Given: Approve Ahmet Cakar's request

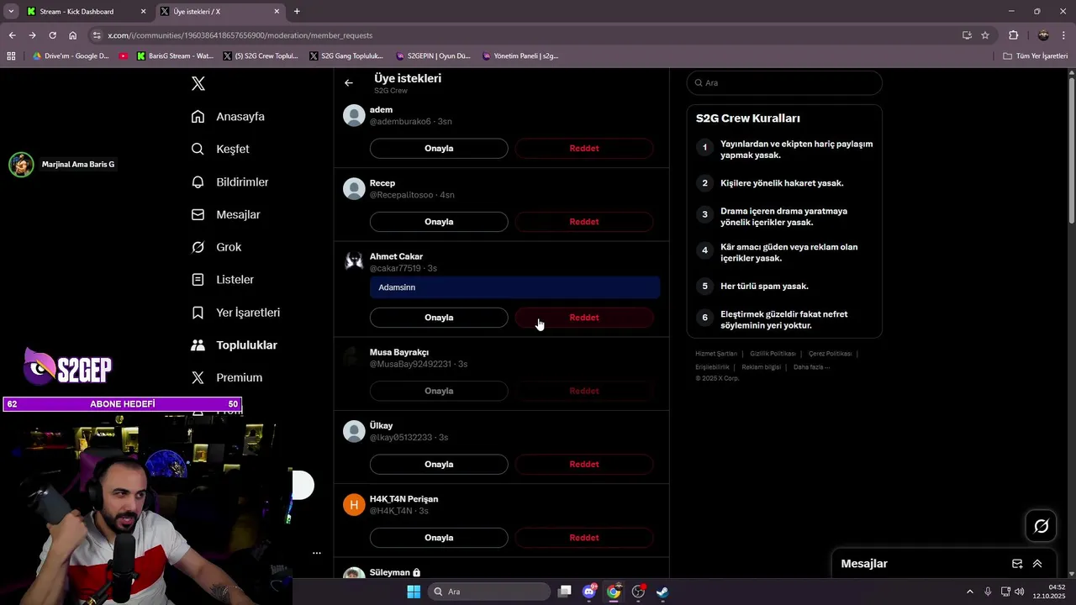Looking at the screenshot, I should pos(439,318).
